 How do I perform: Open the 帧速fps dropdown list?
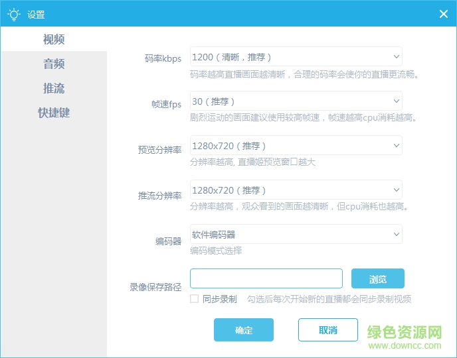tap(296, 101)
